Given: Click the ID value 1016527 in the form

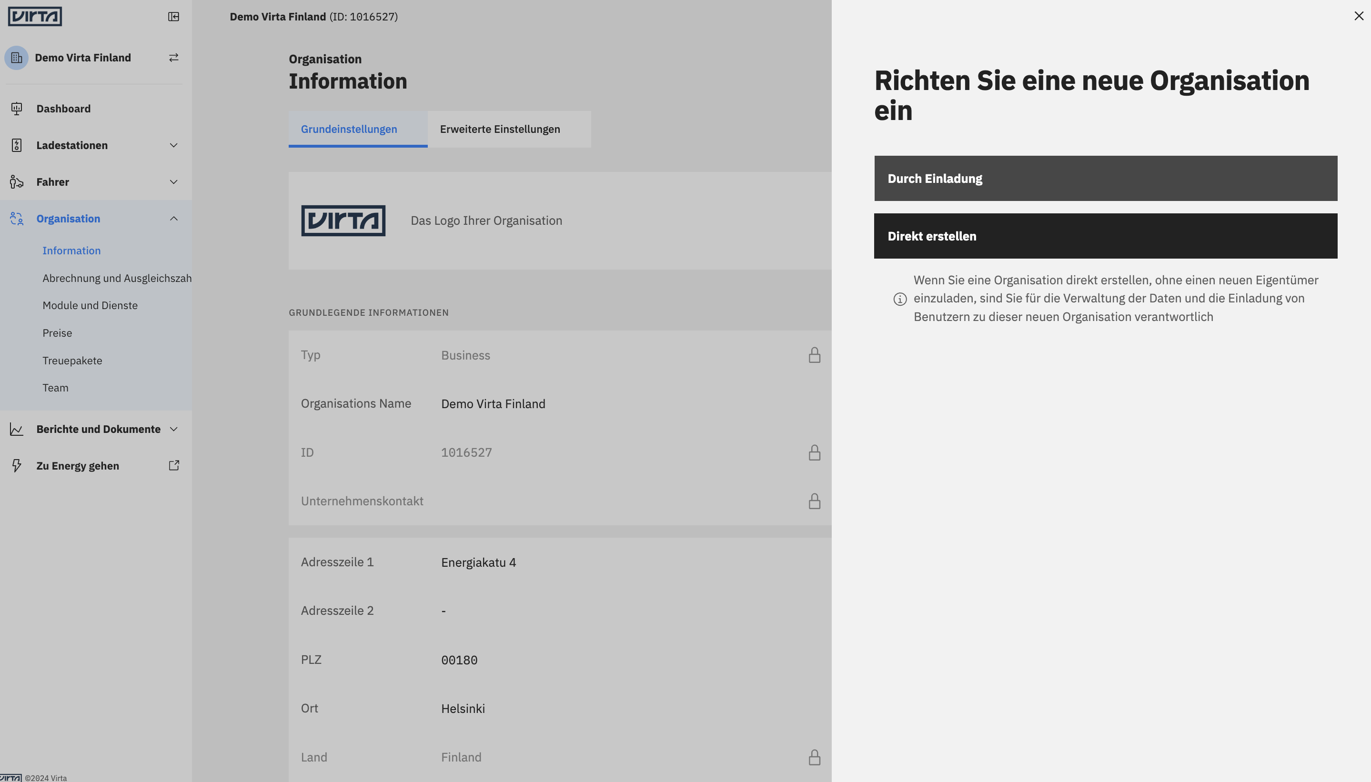Looking at the screenshot, I should coord(466,453).
